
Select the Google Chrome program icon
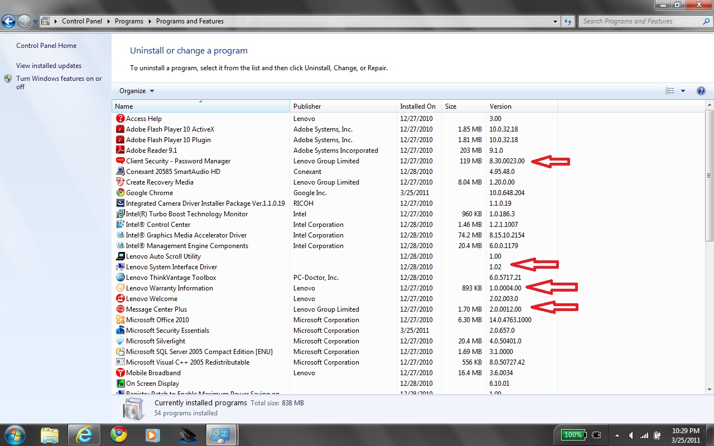120,192
